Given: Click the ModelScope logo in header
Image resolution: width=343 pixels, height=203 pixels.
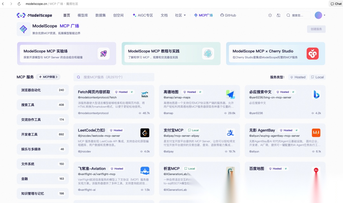Looking at the screenshot, I should (34, 15).
